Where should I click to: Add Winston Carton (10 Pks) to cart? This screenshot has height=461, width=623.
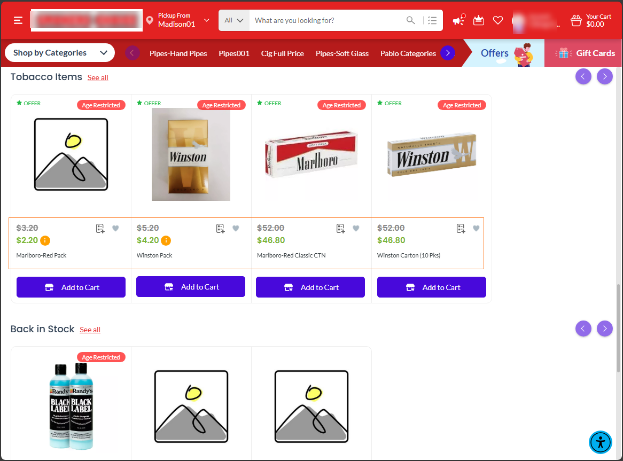[432, 287]
